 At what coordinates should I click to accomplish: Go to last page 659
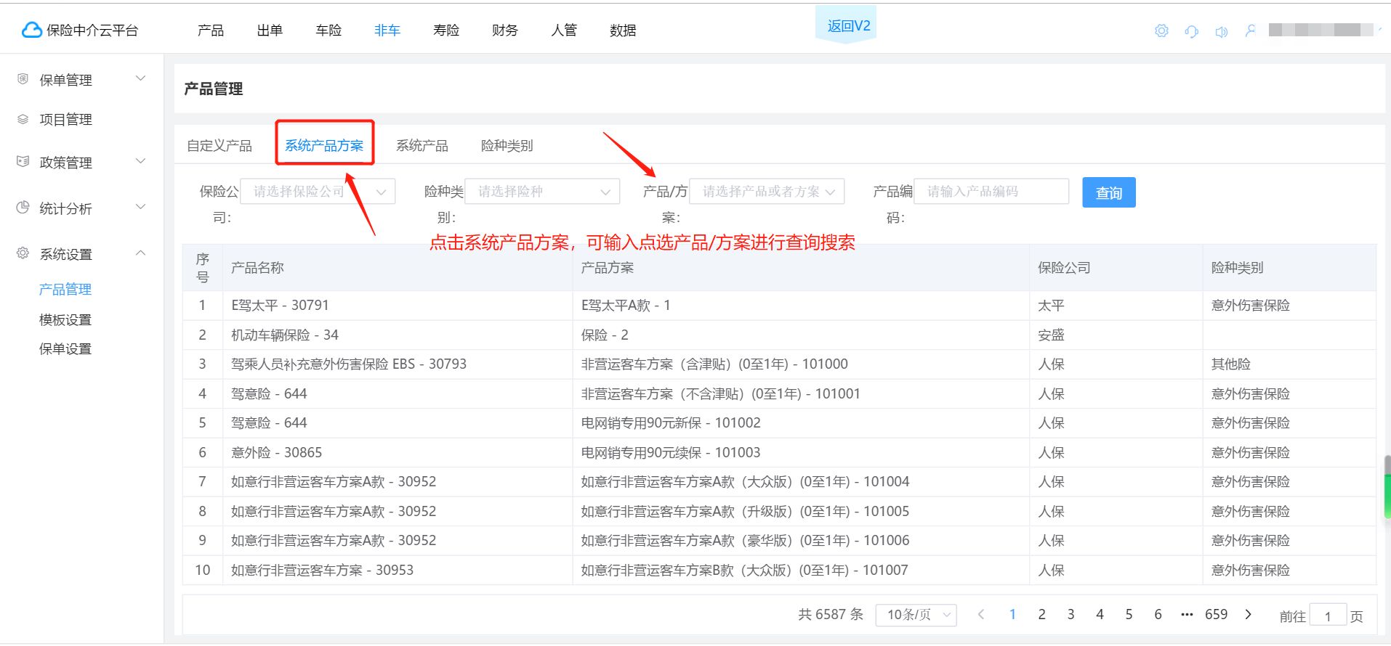pos(1217,614)
